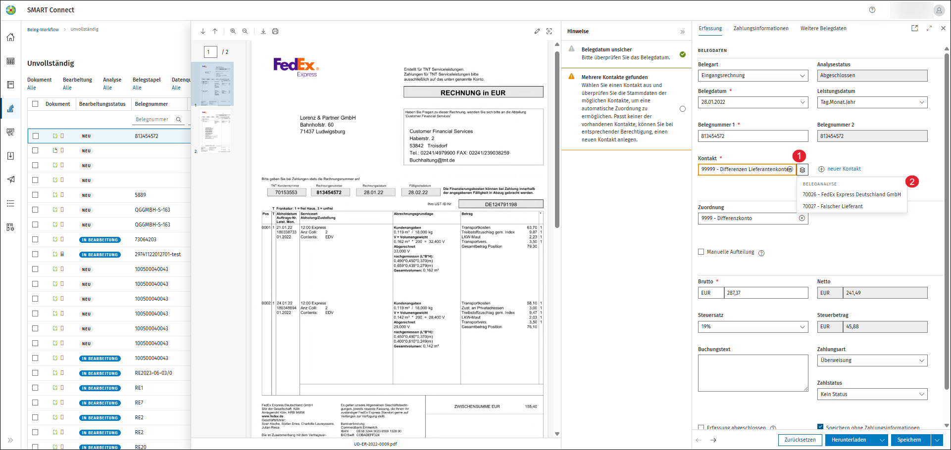Click the Brutto amount field

766,293
